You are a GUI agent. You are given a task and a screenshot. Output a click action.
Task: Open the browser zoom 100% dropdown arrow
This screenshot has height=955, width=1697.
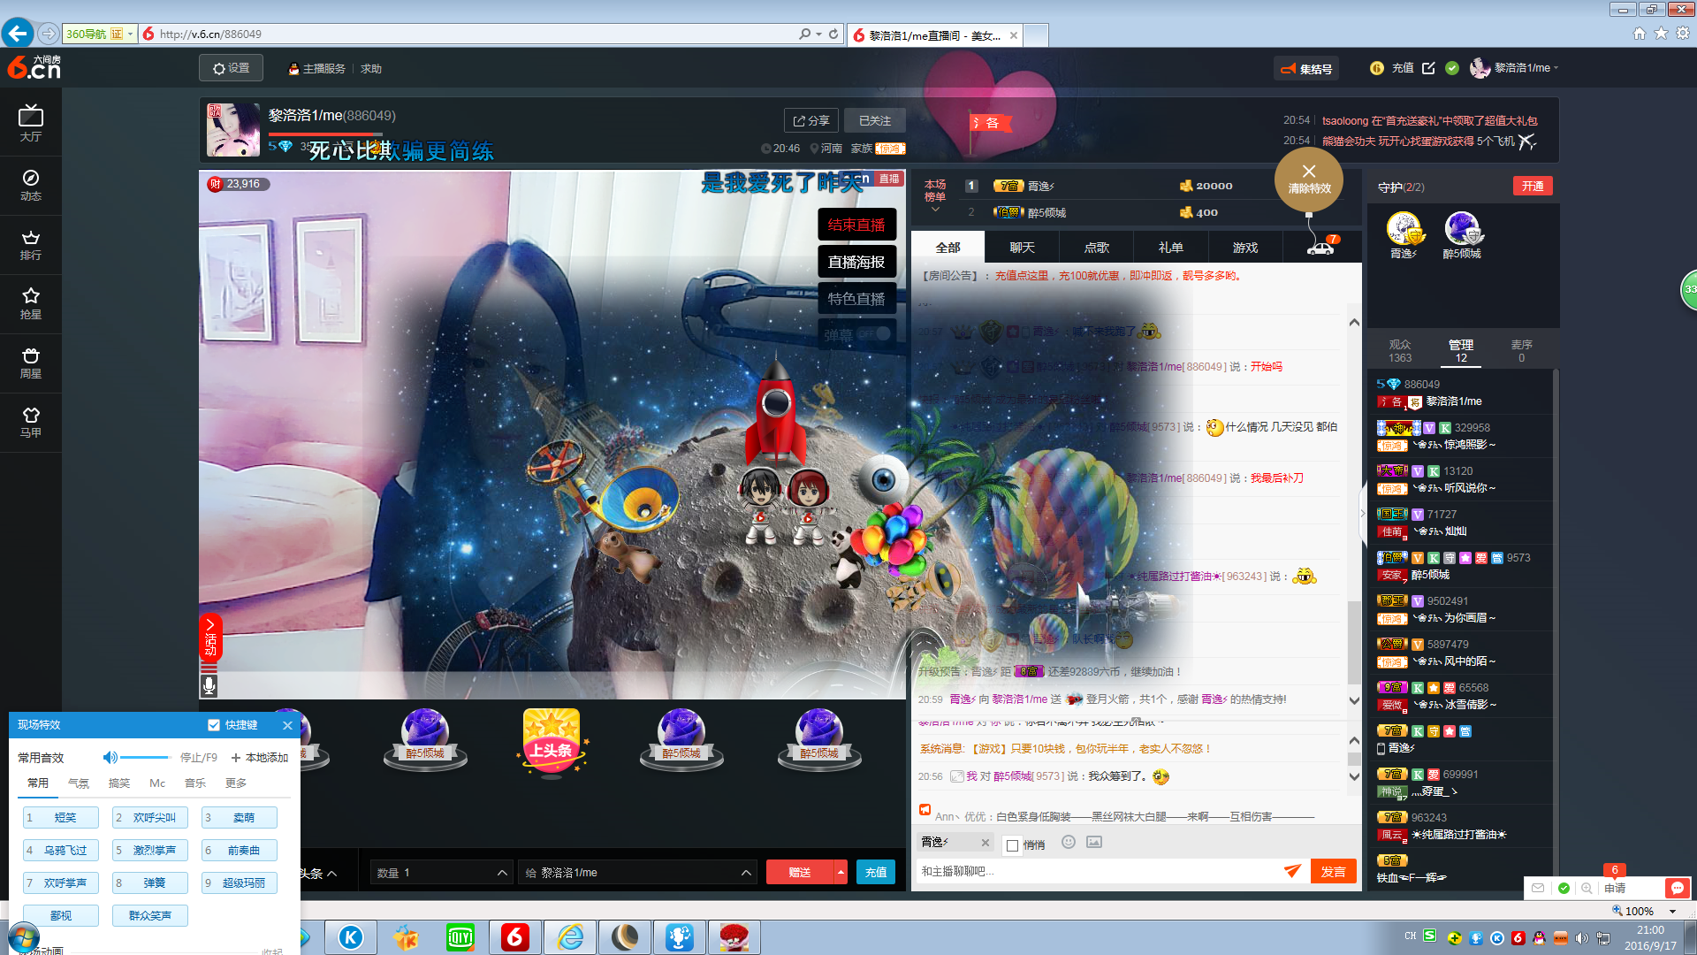1672,912
